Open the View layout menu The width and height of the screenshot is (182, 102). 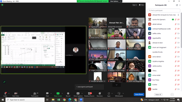pyautogui.click(x=142, y=5)
